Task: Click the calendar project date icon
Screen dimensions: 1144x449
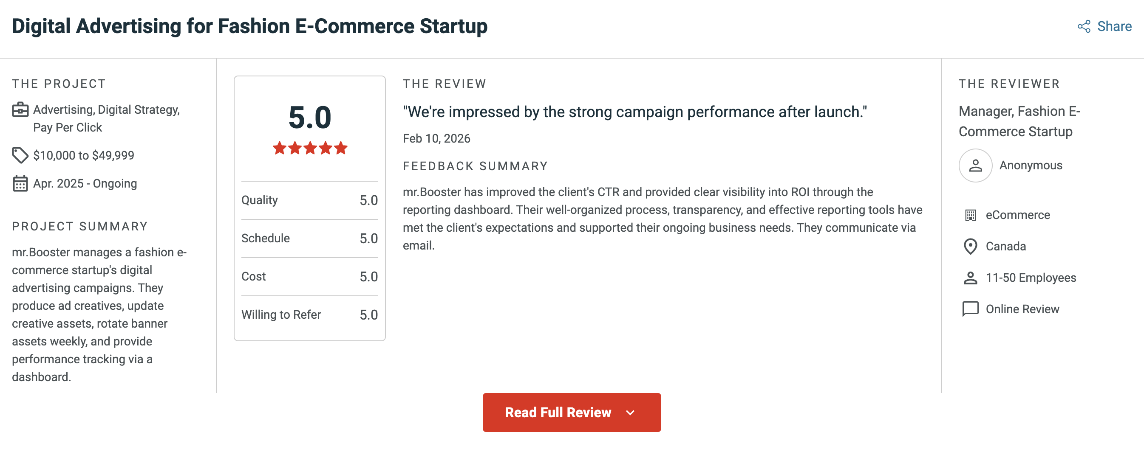Action: 20,183
